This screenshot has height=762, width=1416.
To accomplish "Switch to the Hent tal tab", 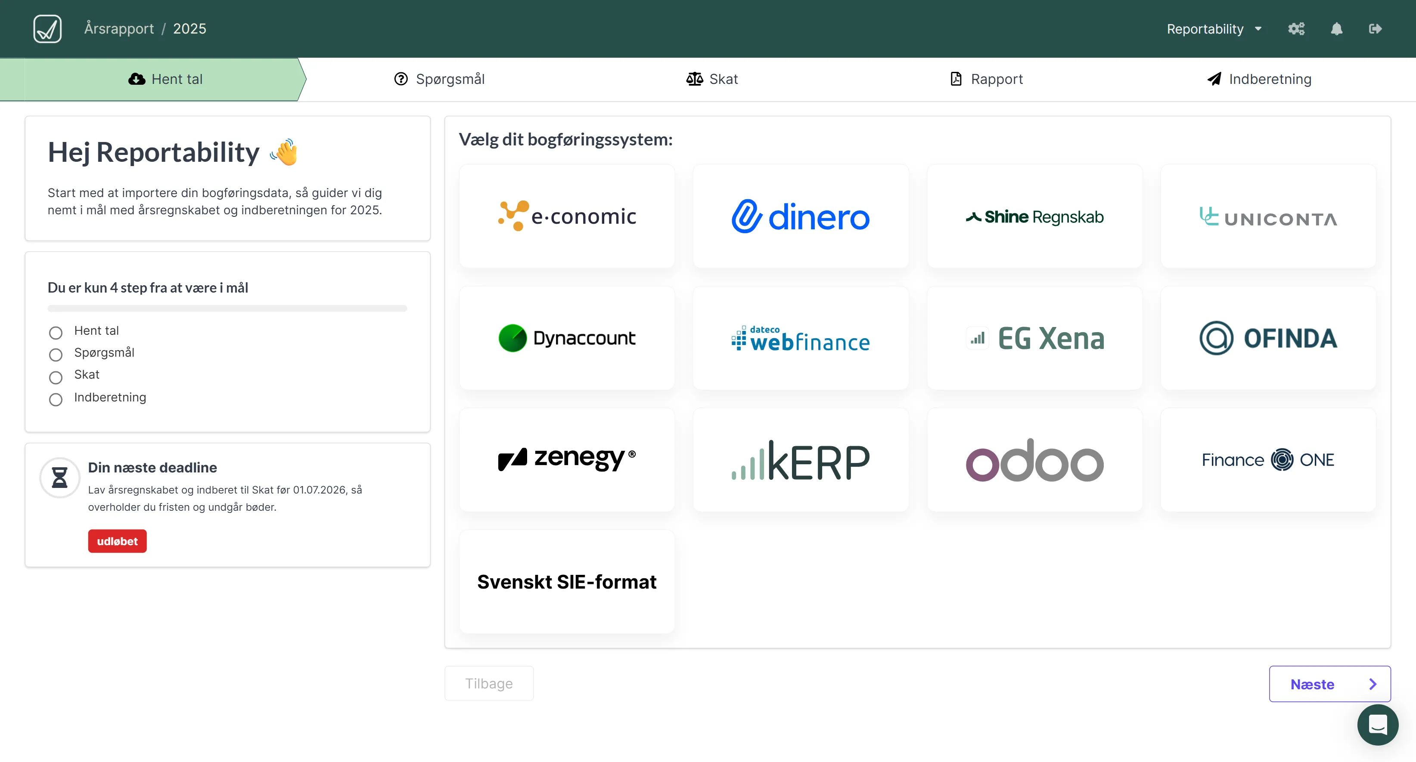I will pyautogui.click(x=165, y=79).
